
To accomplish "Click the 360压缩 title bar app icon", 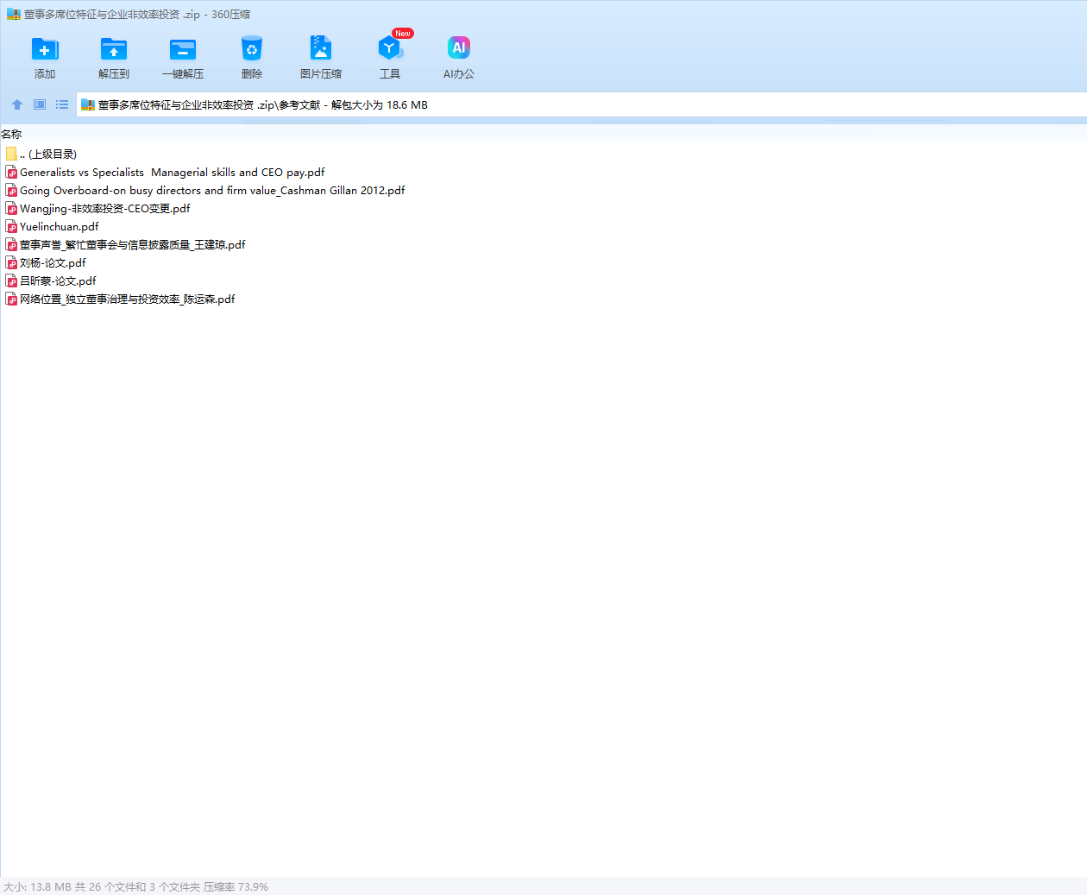I will coord(13,15).
